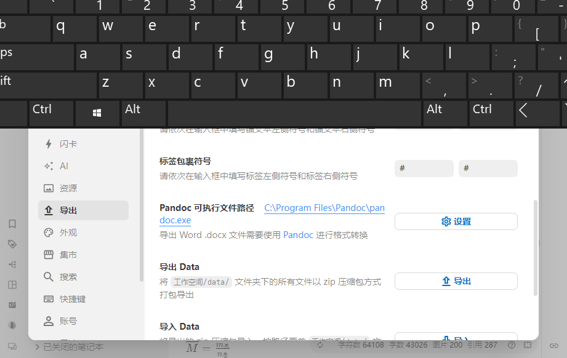Click the 字数 43026 status text

(x=408, y=345)
